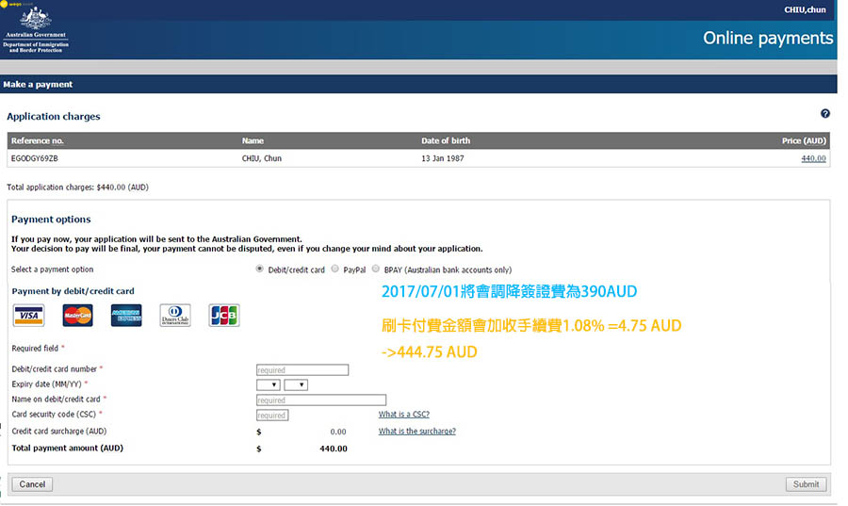Click the JCB card logo
Screen dimensions: 848x506
224,316
